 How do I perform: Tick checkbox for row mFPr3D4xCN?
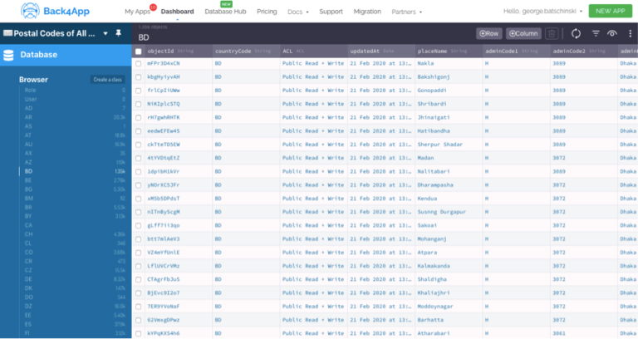(139, 63)
